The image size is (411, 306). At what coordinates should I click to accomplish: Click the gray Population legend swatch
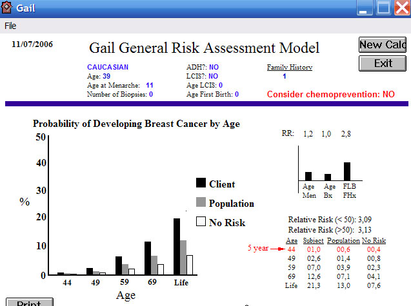[x=201, y=202]
